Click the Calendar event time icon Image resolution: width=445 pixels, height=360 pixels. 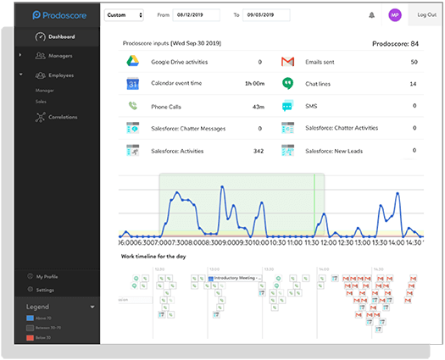[132, 83]
